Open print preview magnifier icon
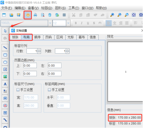 click(x=43, y=15)
